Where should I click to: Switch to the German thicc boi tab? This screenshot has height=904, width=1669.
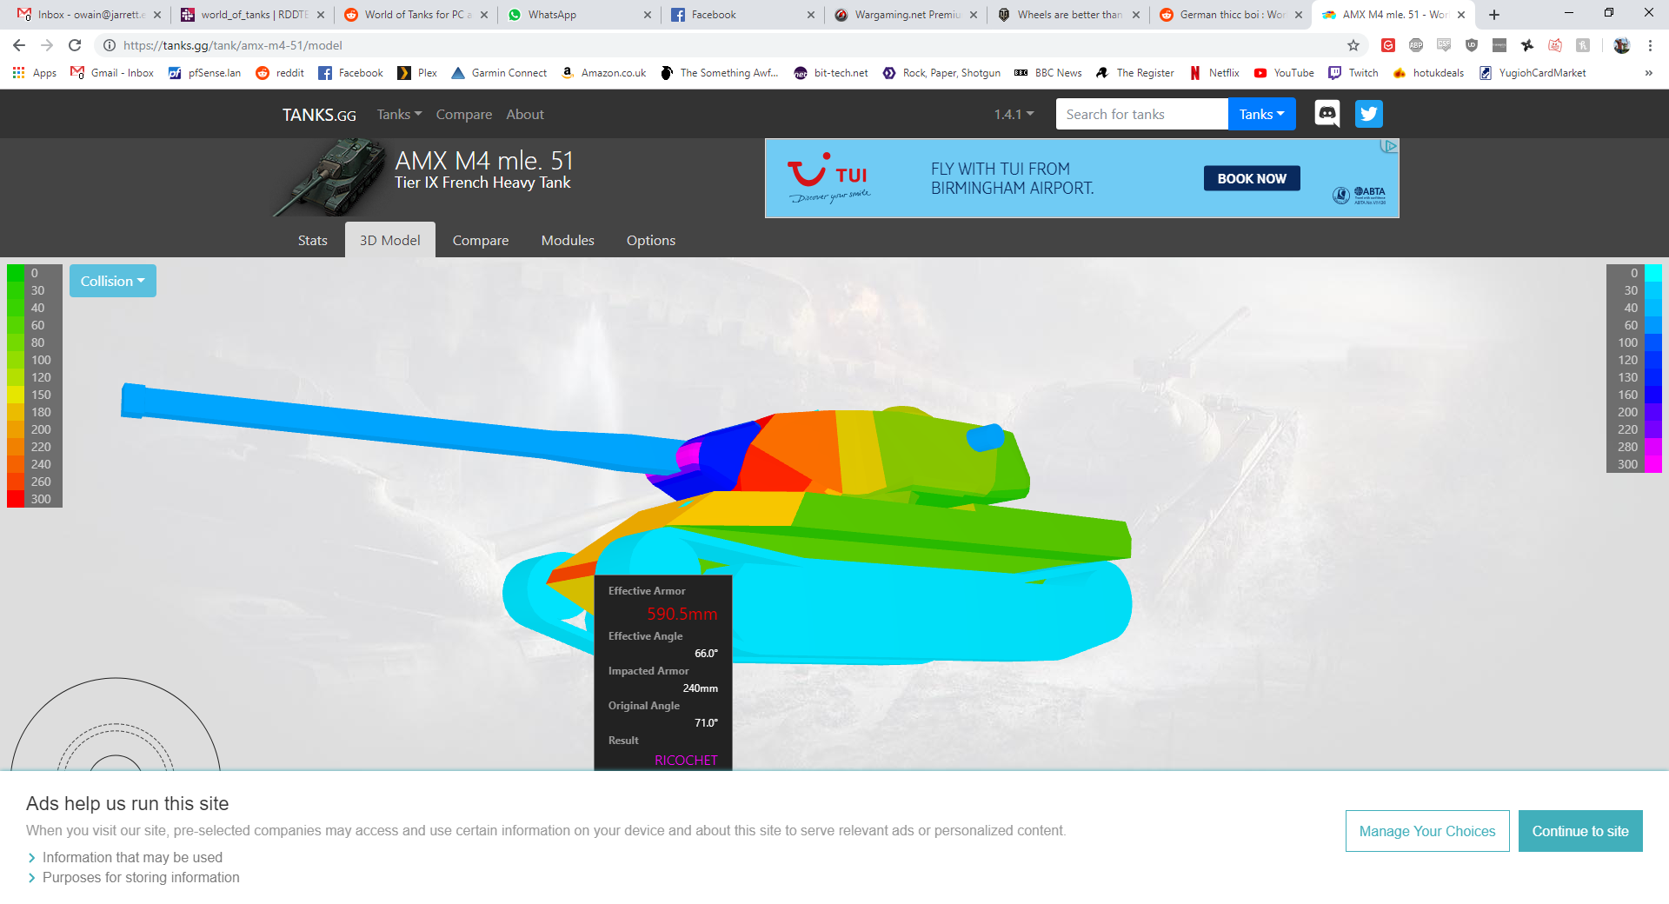pyautogui.click(x=1232, y=15)
